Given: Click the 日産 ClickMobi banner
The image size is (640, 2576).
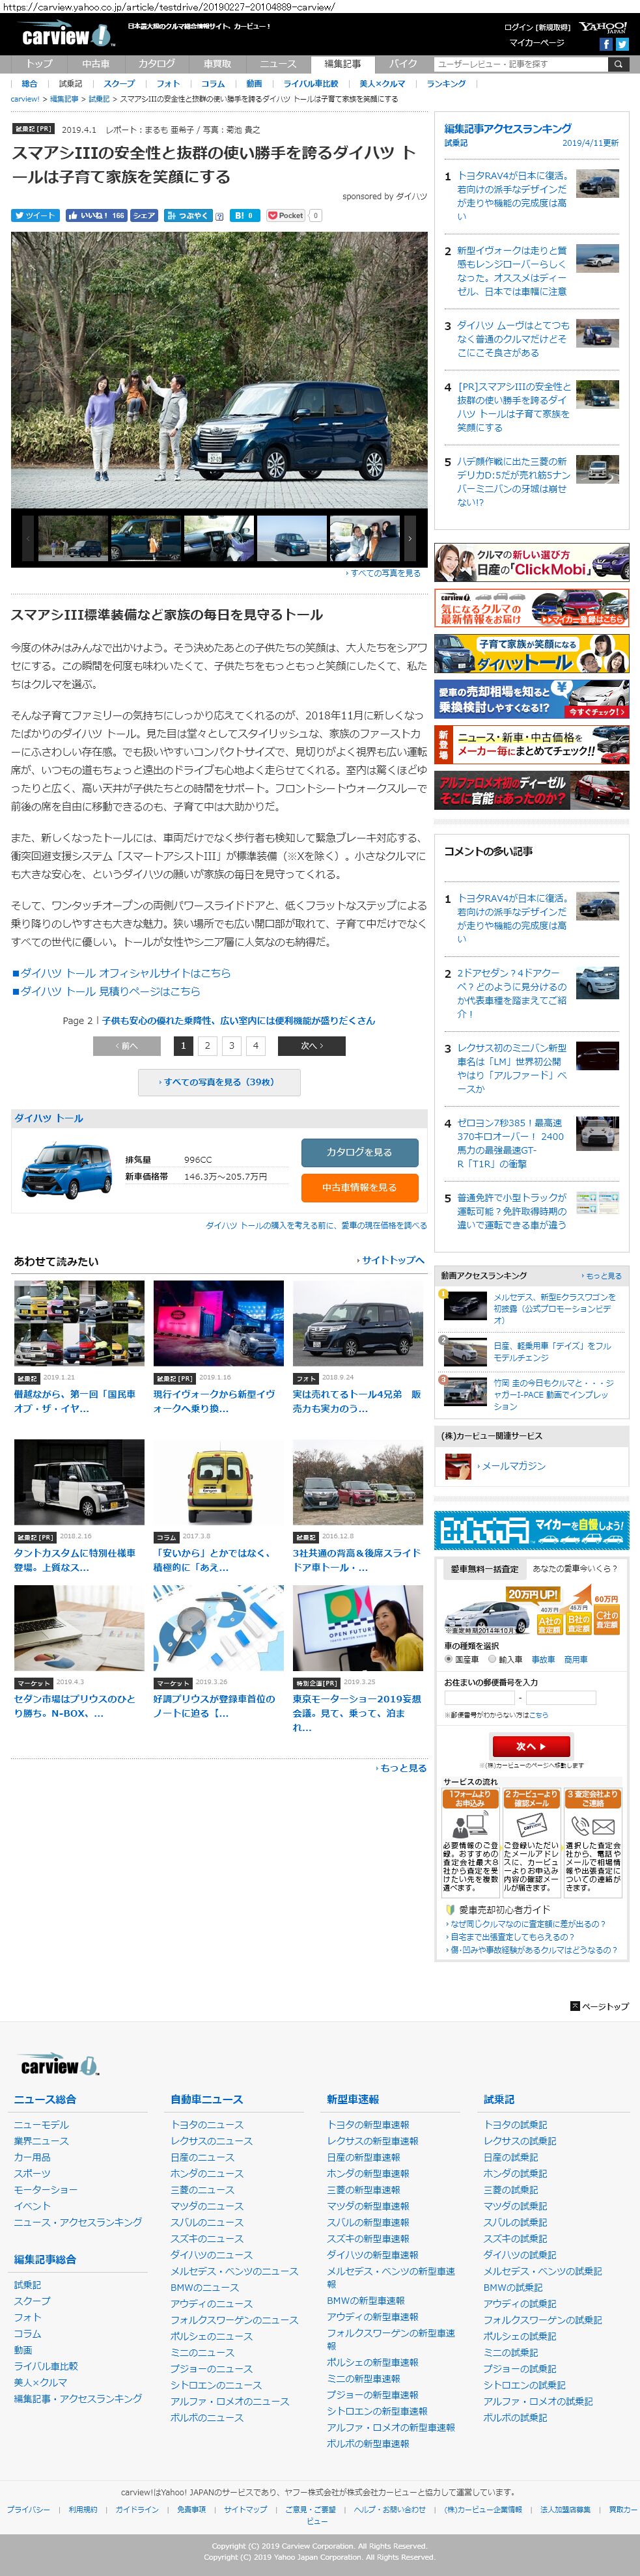Looking at the screenshot, I should pos(531,563).
